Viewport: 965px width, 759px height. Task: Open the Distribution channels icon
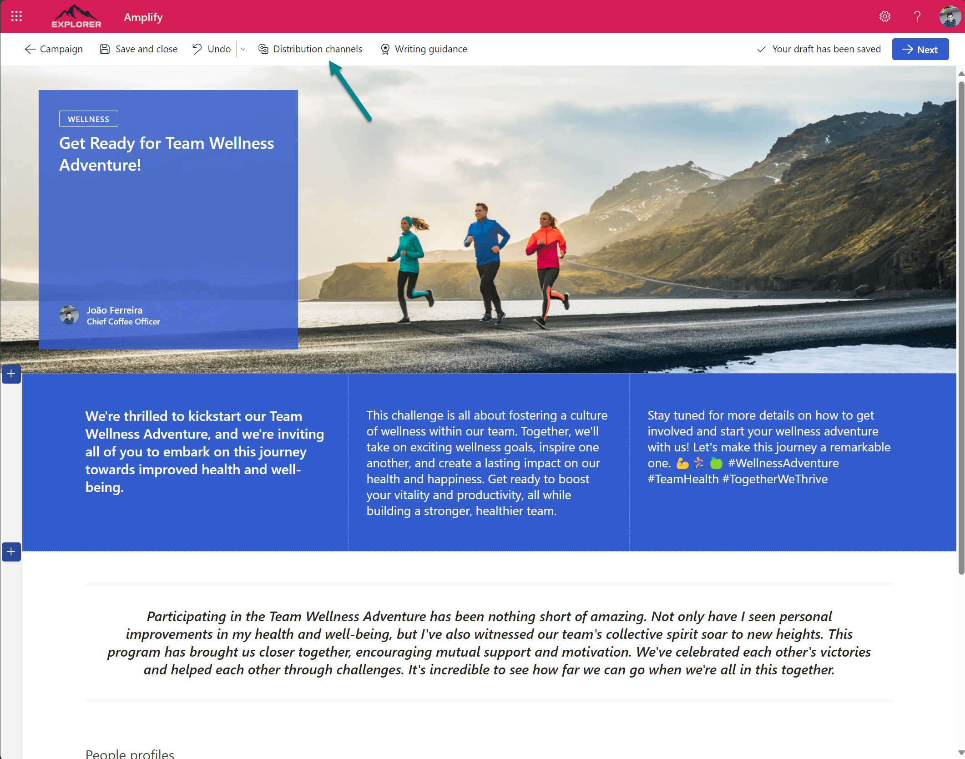pyautogui.click(x=263, y=49)
